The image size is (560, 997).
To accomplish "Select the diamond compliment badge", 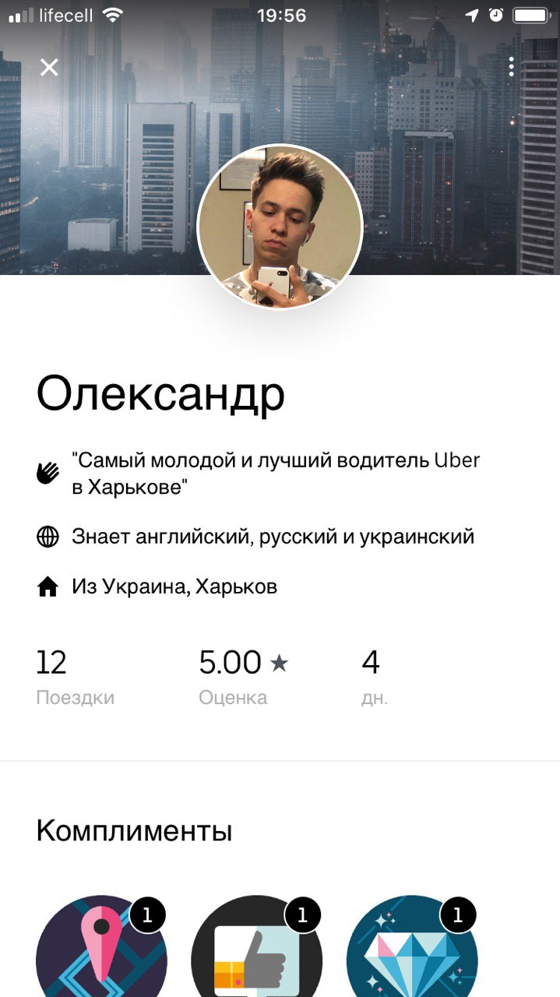I will 411,946.
